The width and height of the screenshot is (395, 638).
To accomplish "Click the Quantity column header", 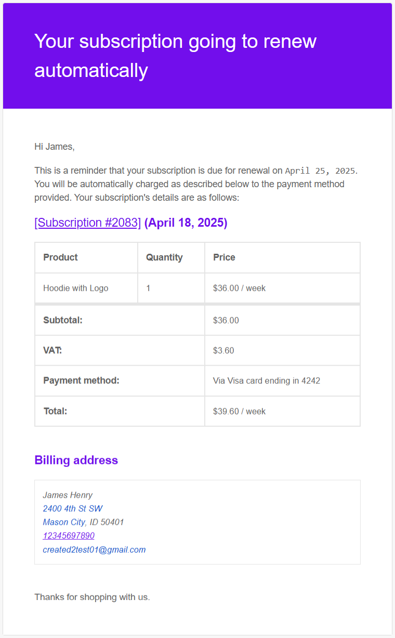I will click(164, 257).
